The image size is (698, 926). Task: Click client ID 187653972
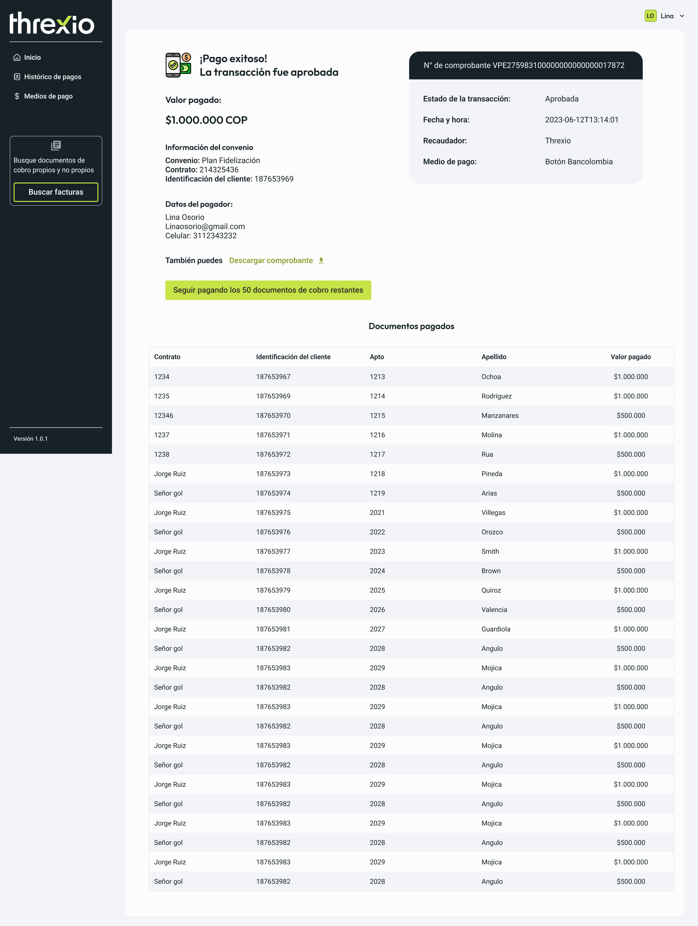point(273,454)
